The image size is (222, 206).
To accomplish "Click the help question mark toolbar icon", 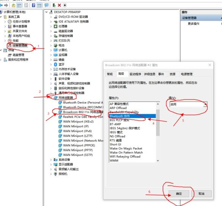I will pyautogui.click(x=34, y=5).
